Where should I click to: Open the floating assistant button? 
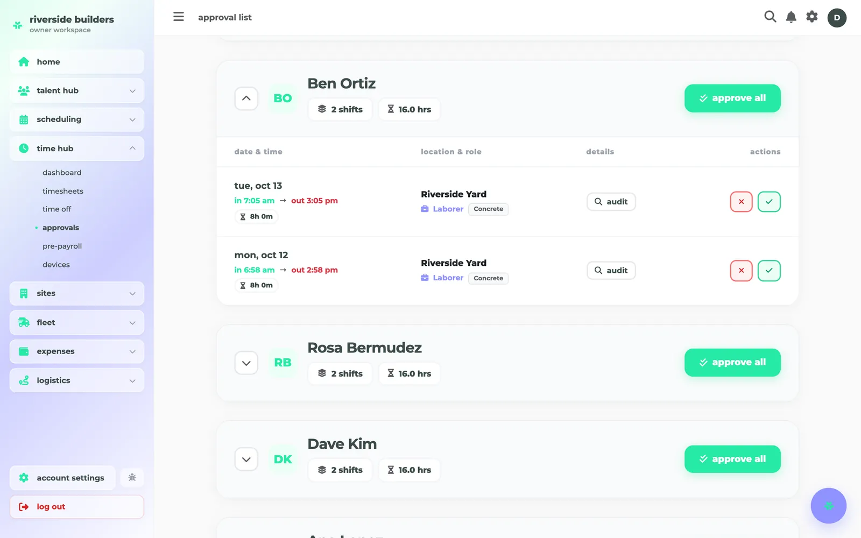[829, 506]
